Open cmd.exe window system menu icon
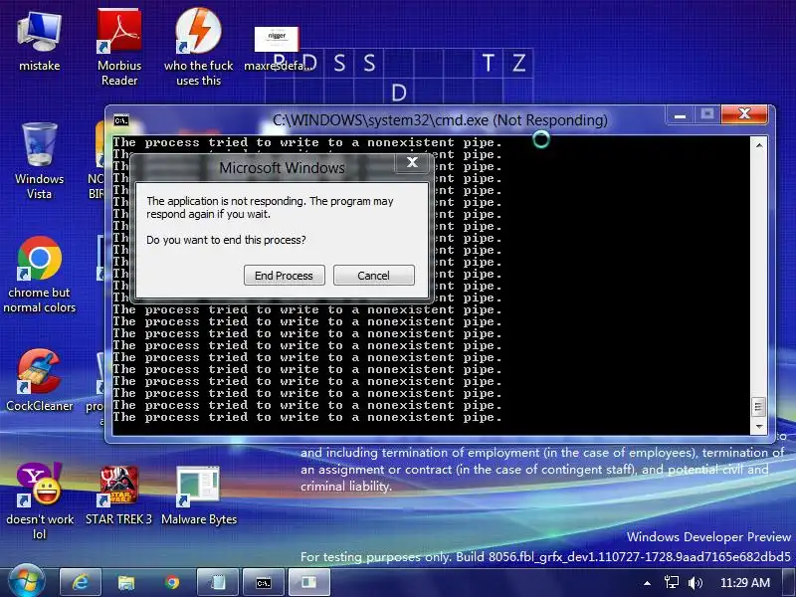Screen dimensions: 796x597 coord(121,120)
